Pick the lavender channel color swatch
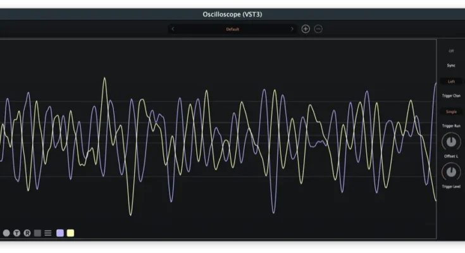This screenshot has height=253, width=465. [60, 233]
